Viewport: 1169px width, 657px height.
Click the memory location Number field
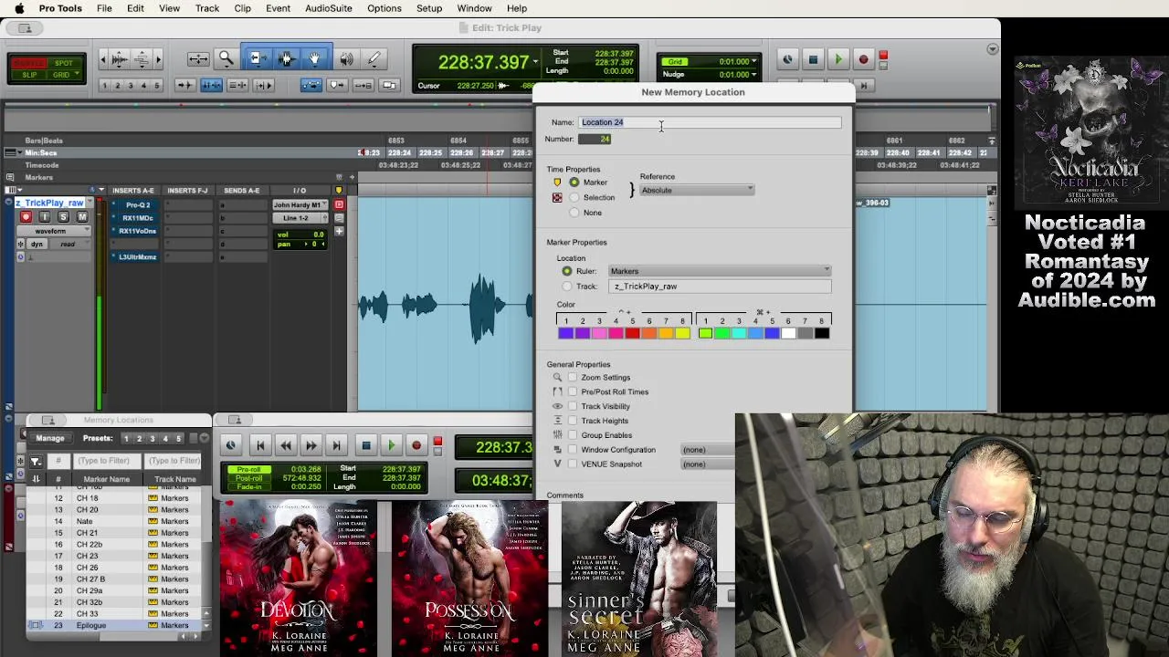coord(595,139)
